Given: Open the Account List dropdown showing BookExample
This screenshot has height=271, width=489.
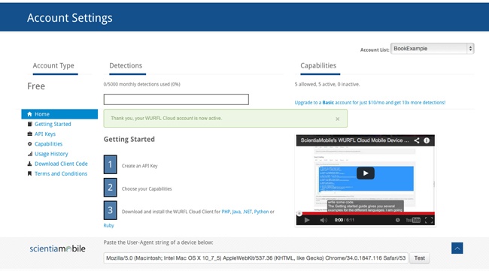Looking at the screenshot, I should tap(433, 49).
